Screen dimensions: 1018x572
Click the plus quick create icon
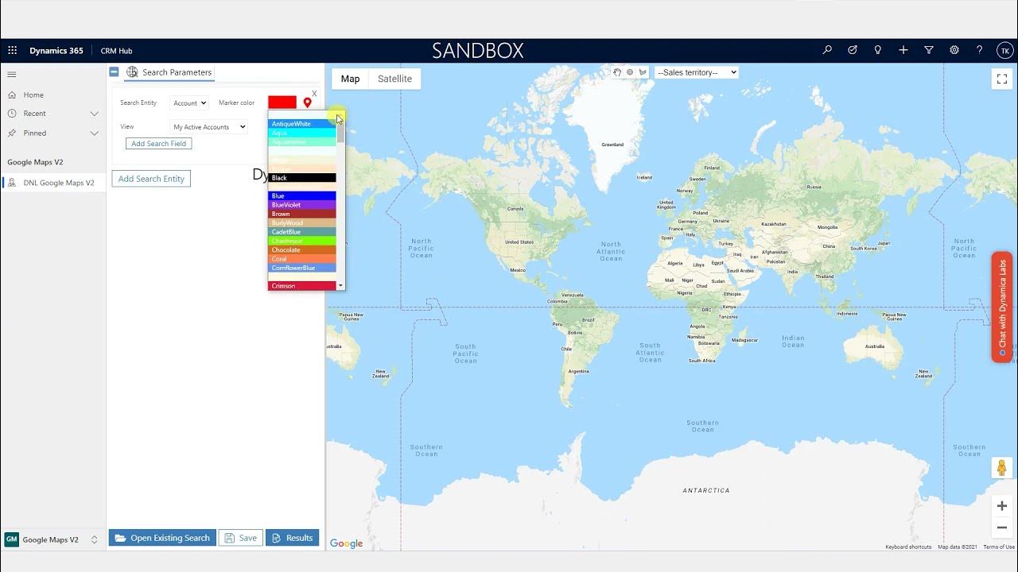click(903, 50)
